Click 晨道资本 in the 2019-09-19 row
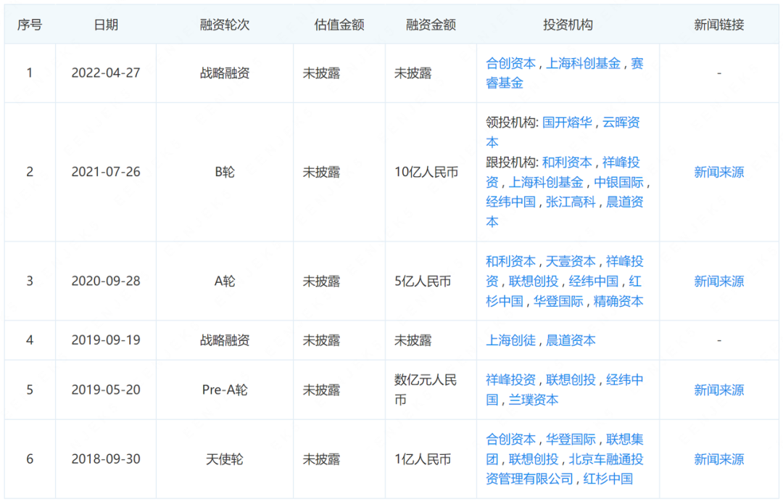The height and width of the screenshot is (502, 783). click(571, 340)
